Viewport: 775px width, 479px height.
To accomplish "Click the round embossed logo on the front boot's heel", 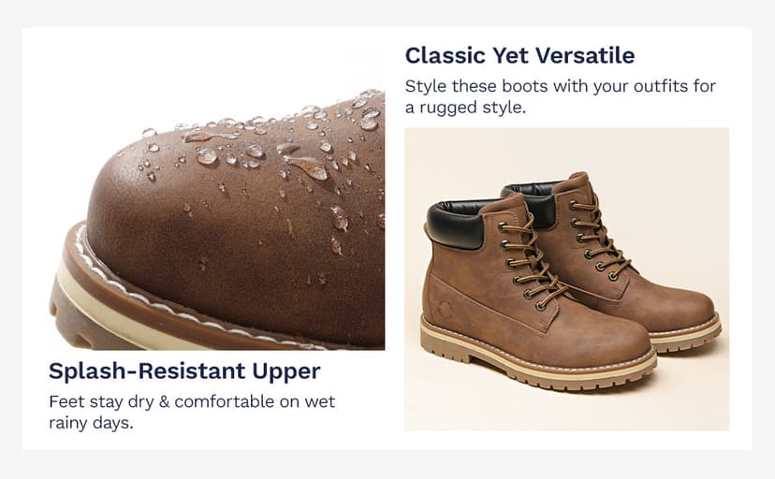I will (x=445, y=310).
